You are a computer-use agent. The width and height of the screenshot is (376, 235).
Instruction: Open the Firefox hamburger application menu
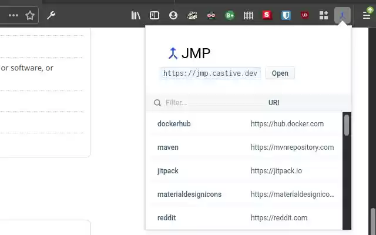tap(366, 16)
